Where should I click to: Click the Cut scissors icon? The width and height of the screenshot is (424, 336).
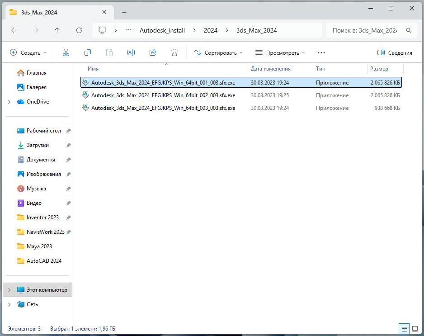pyautogui.click(x=66, y=52)
